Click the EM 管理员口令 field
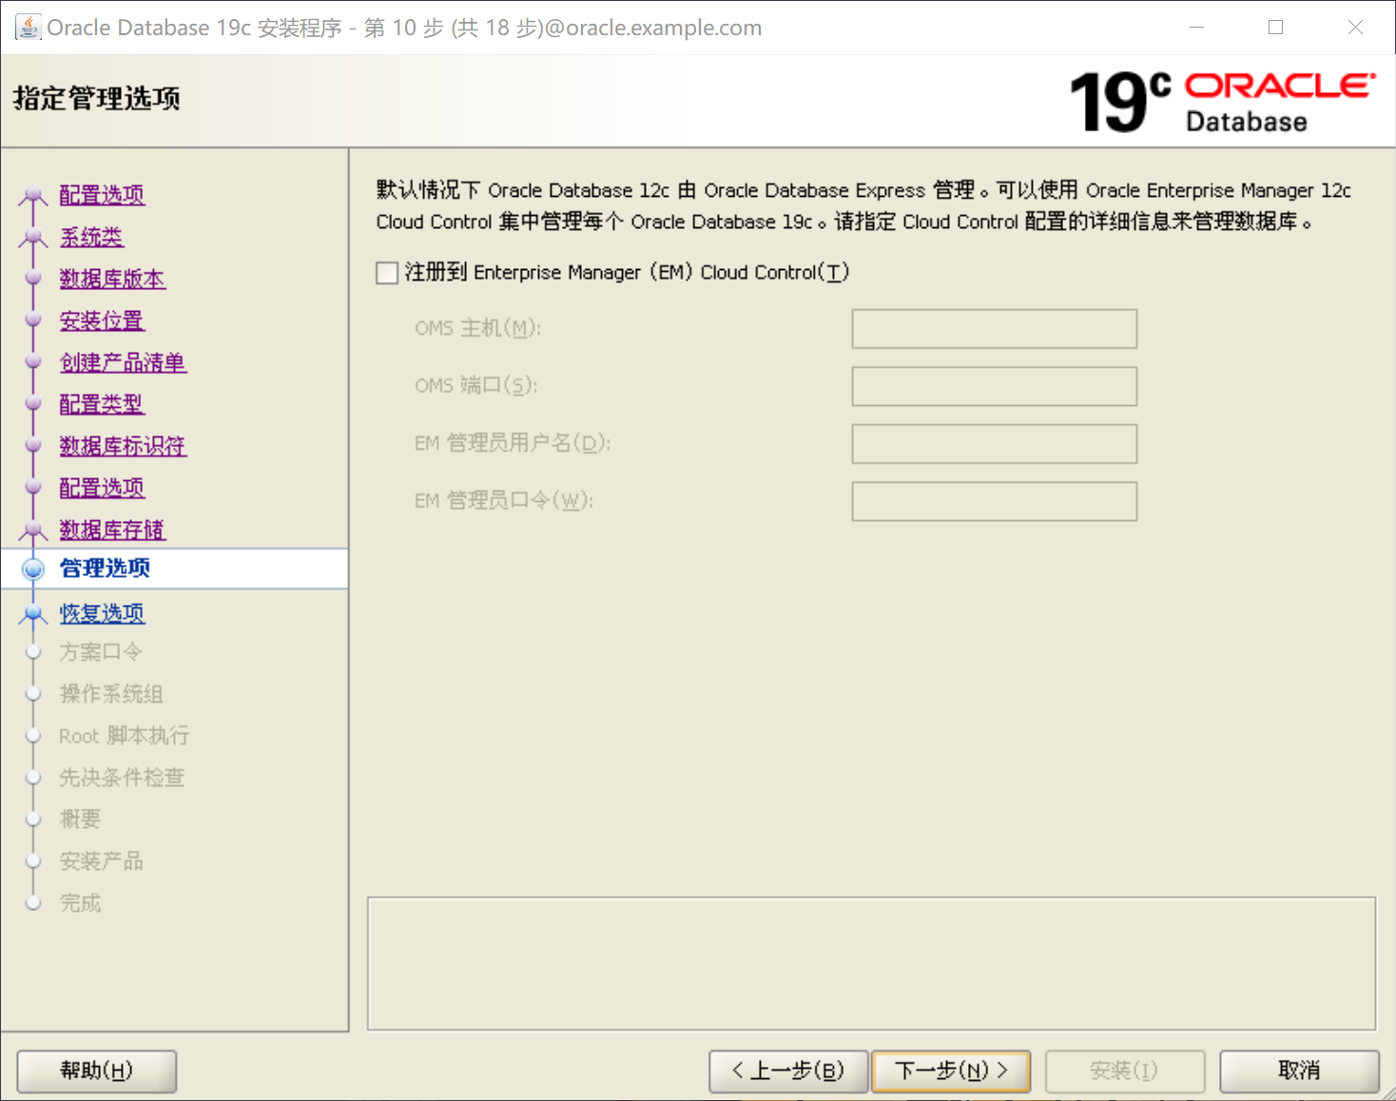The height and width of the screenshot is (1101, 1396). (x=994, y=501)
